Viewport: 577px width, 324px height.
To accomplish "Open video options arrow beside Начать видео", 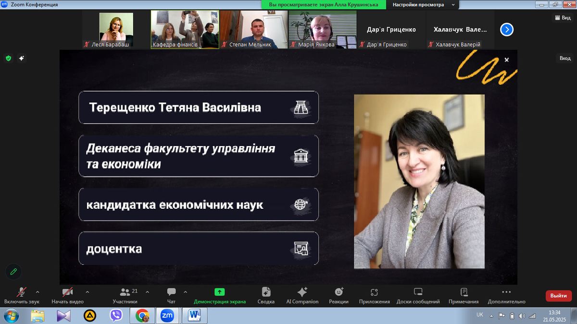I will point(87,292).
